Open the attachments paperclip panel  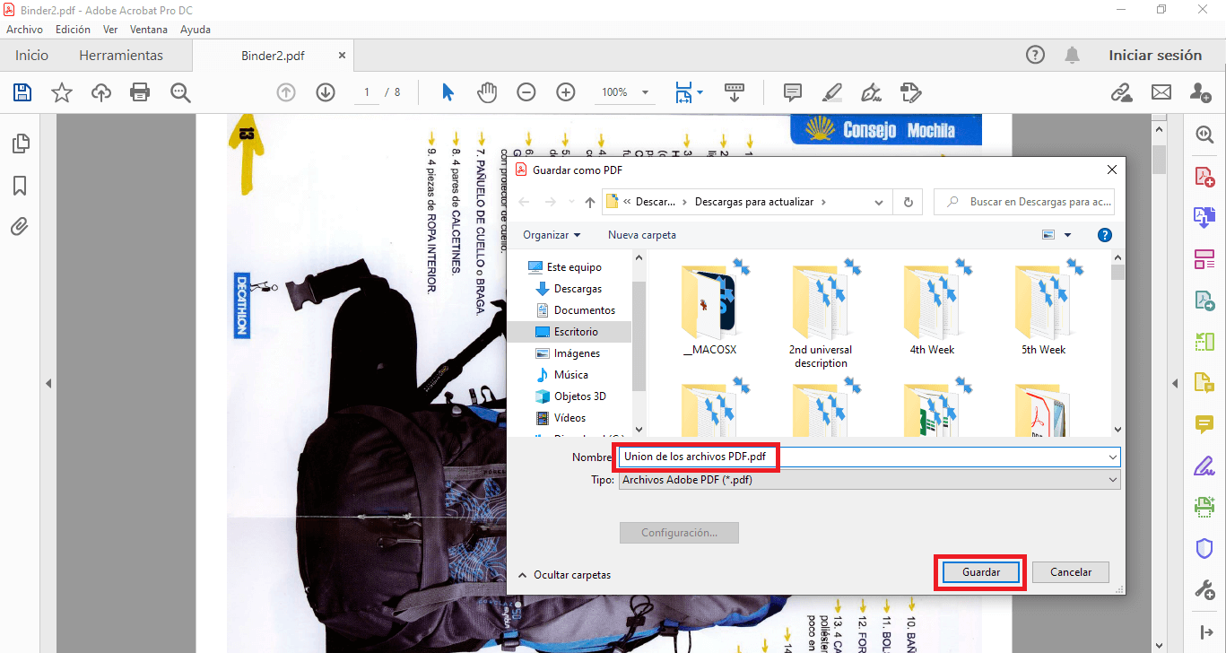coord(20,227)
